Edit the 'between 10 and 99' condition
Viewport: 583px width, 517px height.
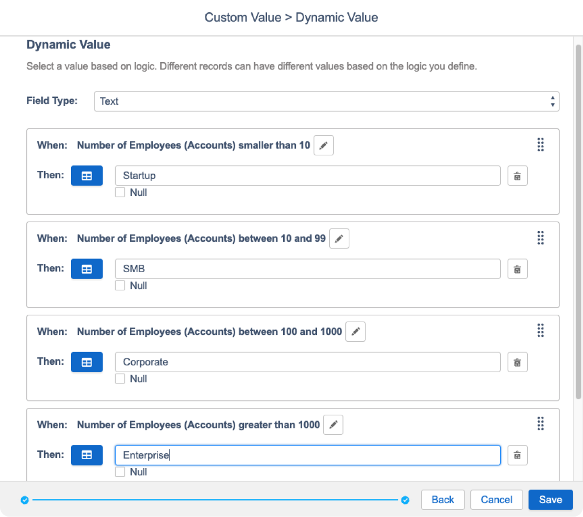click(339, 238)
